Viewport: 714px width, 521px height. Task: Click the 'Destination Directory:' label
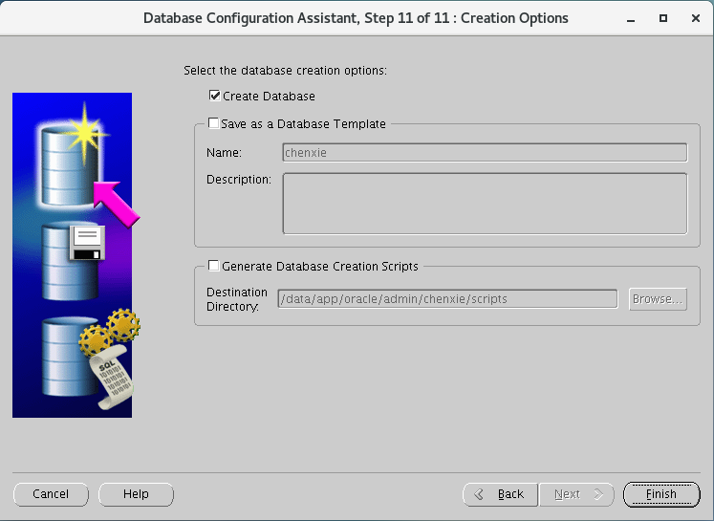(237, 299)
